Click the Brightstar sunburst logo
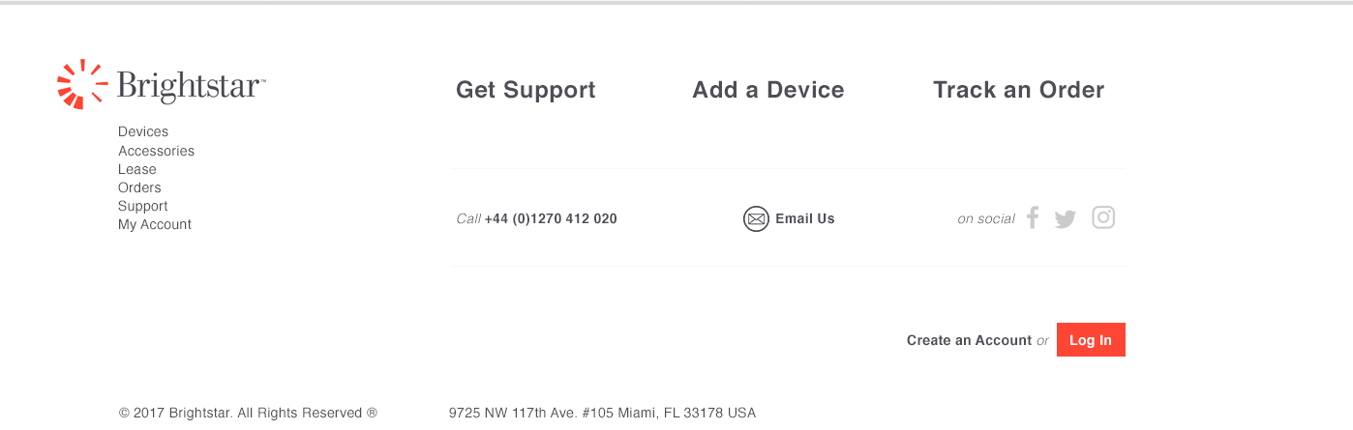 82,84
